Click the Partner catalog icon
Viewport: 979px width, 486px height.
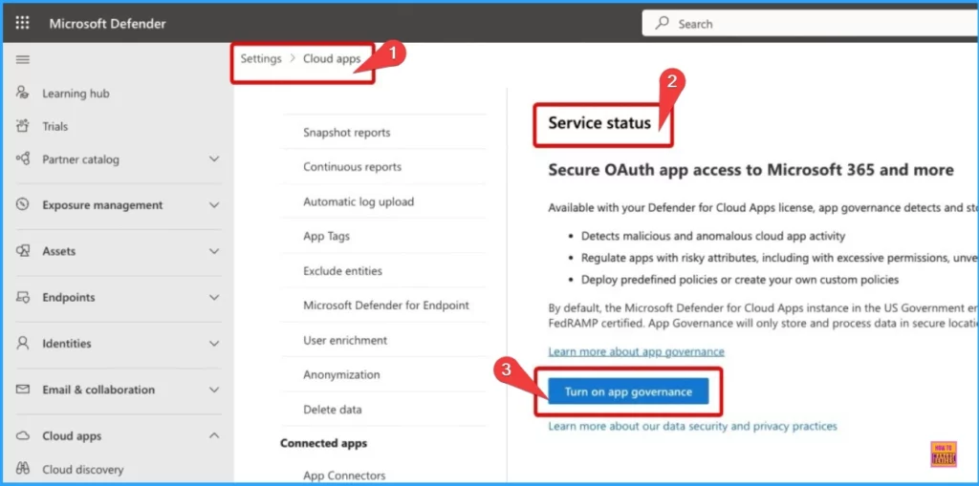click(23, 159)
